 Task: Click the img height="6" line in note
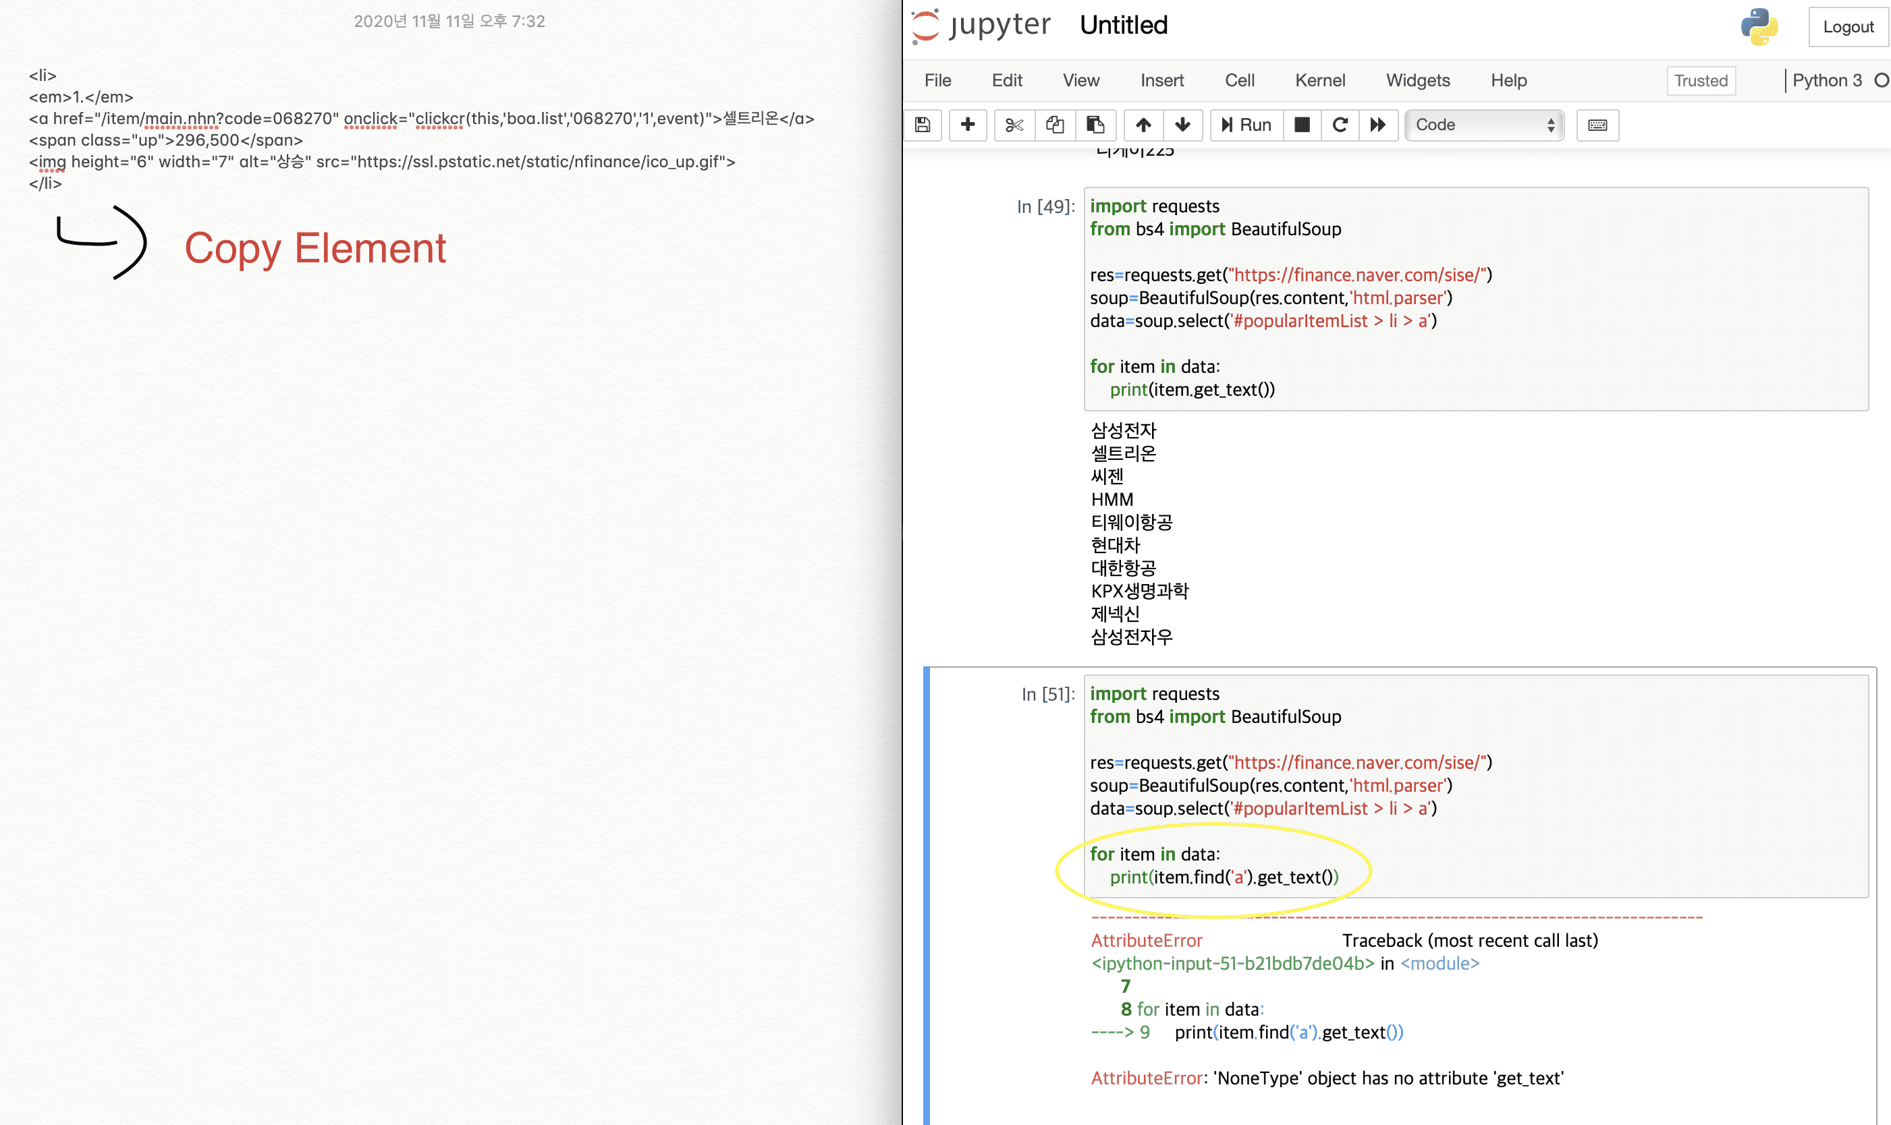(x=381, y=161)
